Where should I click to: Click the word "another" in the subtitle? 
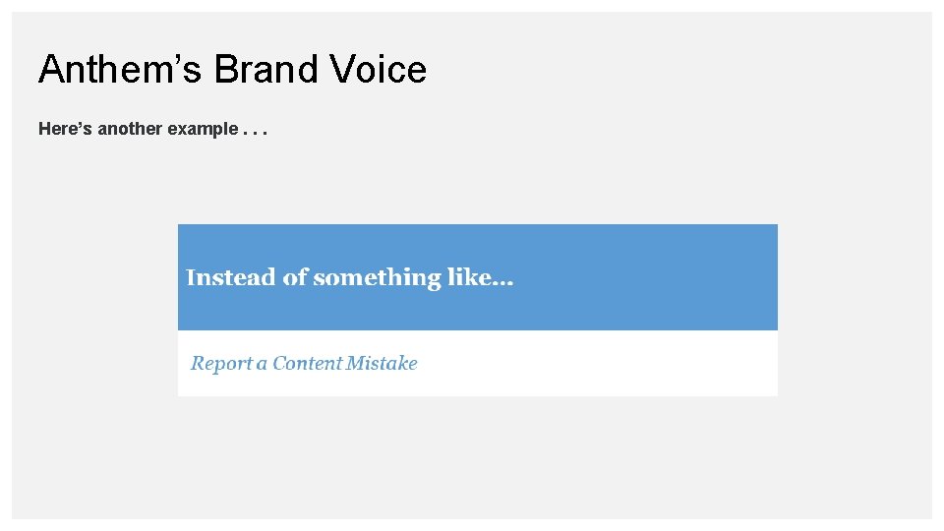[x=129, y=129]
